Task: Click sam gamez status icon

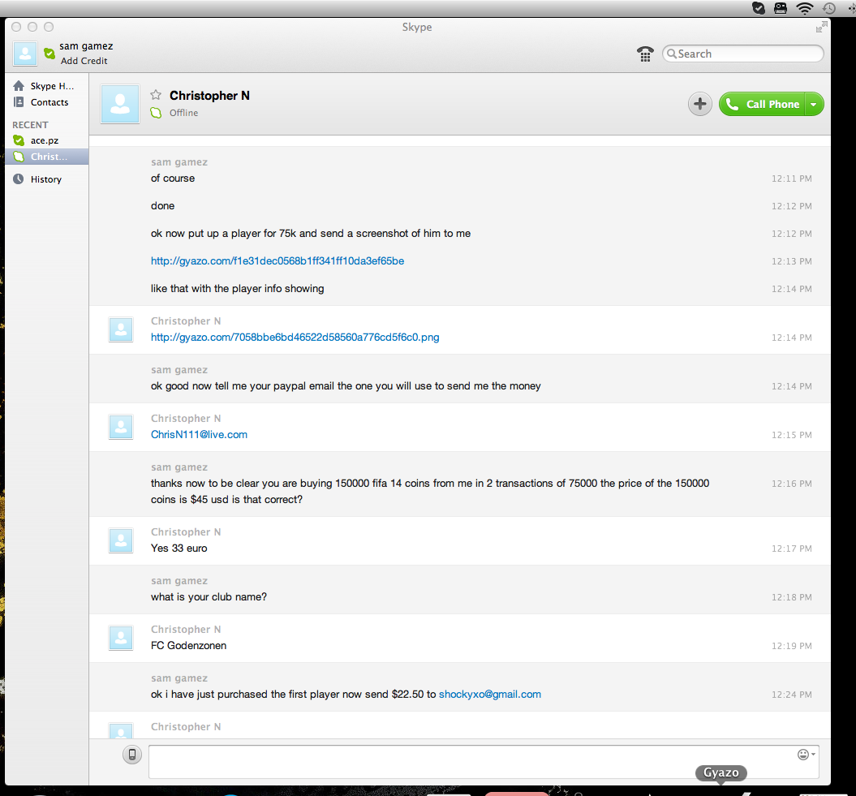Action: point(49,54)
